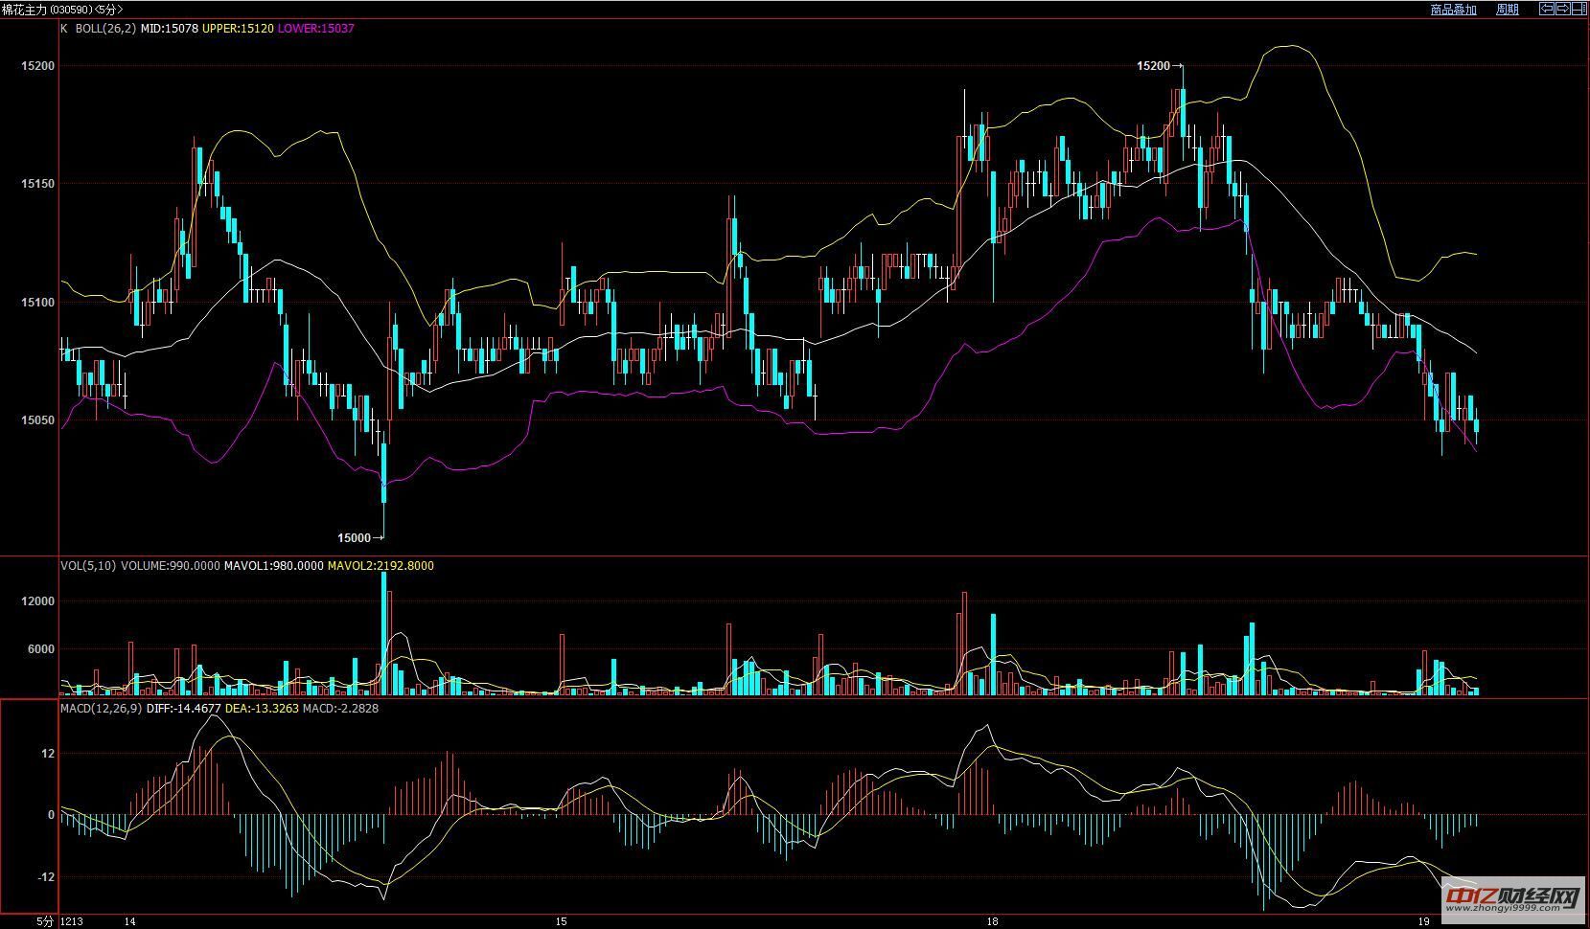Image resolution: width=1590 pixels, height=929 pixels.
Task: Click the LOWER:15037 value
Action: (x=315, y=29)
